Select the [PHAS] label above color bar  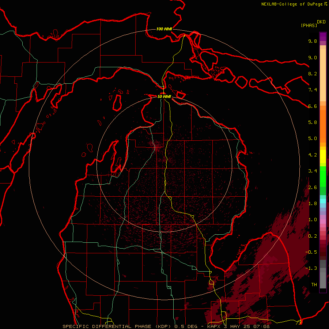click(x=309, y=25)
